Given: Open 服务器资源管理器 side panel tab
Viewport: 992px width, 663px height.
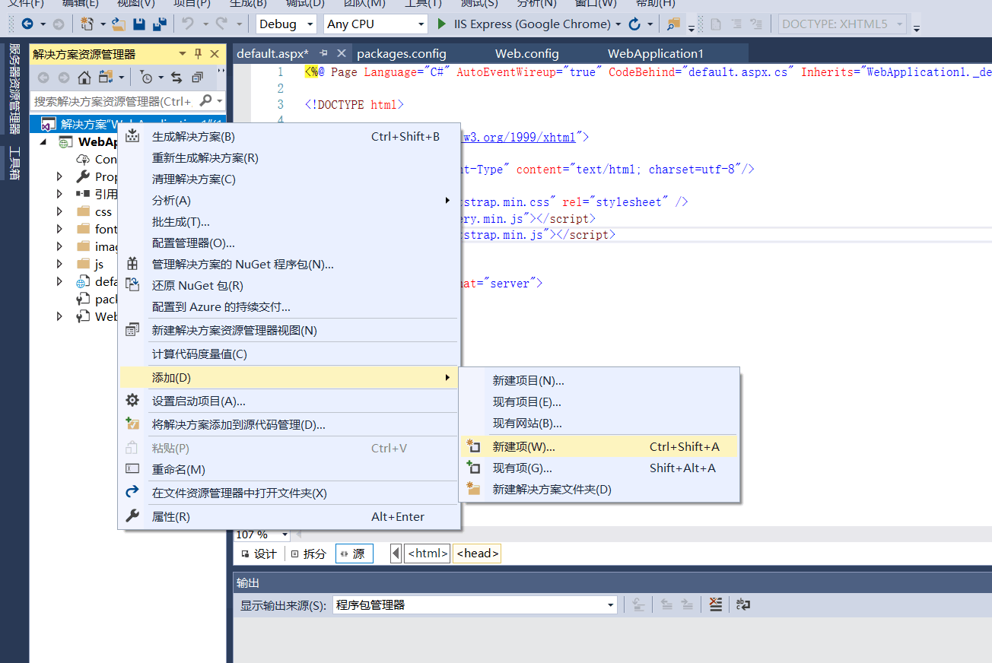Looking at the screenshot, I should coord(14,88).
